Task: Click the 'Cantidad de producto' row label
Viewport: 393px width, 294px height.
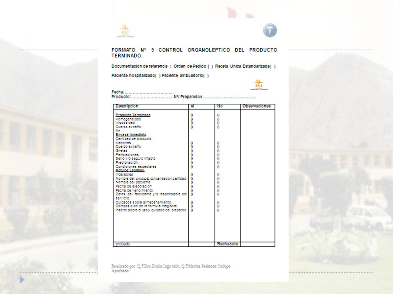Action: point(133,139)
